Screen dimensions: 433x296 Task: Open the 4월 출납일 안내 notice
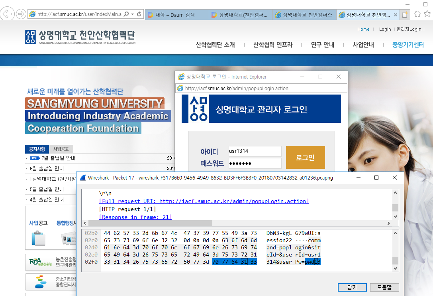click(x=47, y=199)
